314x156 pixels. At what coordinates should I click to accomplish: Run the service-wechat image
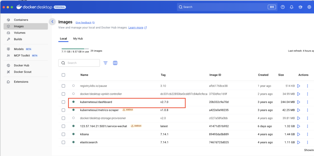[299, 126]
